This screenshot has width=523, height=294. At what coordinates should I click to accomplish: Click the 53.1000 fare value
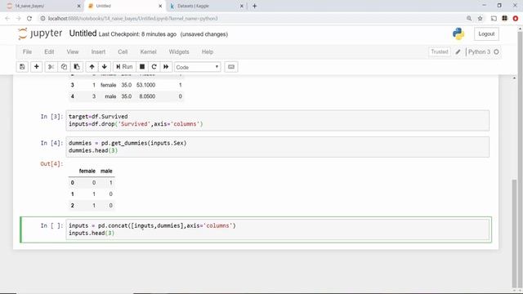coord(145,85)
